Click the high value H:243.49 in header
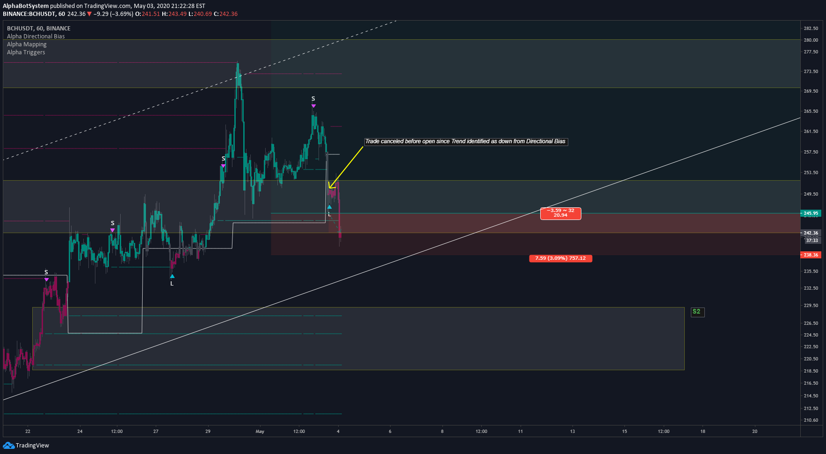This screenshot has width=826, height=454. (x=174, y=14)
